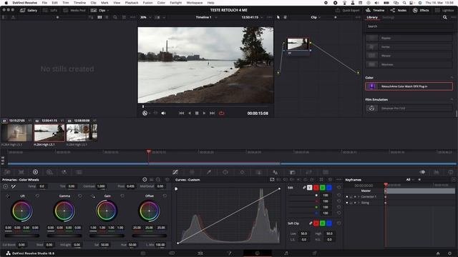Collapse the Color effects category
The height and width of the screenshot is (257, 458).
click(x=452, y=78)
